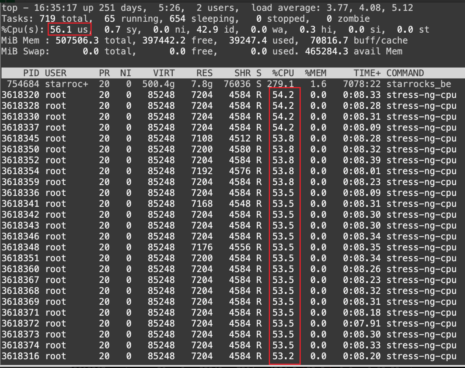The image size is (465, 368).
Task: Select PID 754684 in the process list
Action: click(23, 84)
